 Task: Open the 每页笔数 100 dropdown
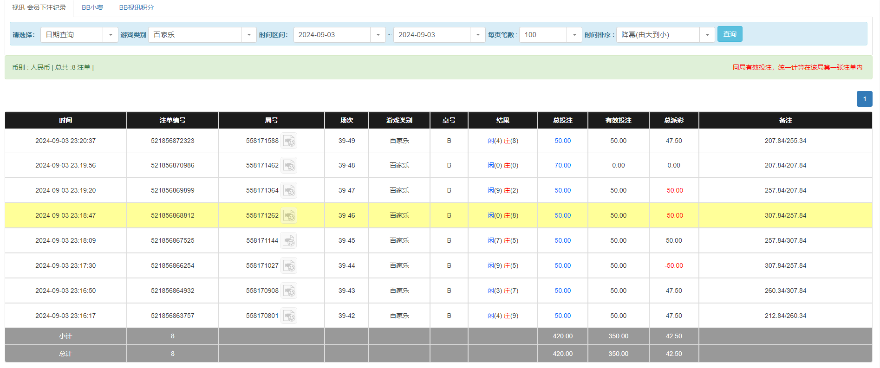coord(574,35)
